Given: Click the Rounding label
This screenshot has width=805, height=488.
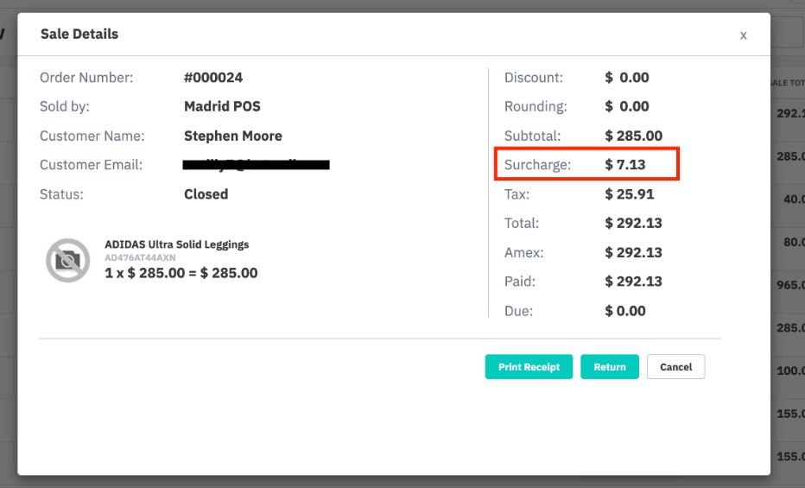Looking at the screenshot, I should click(x=536, y=106).
